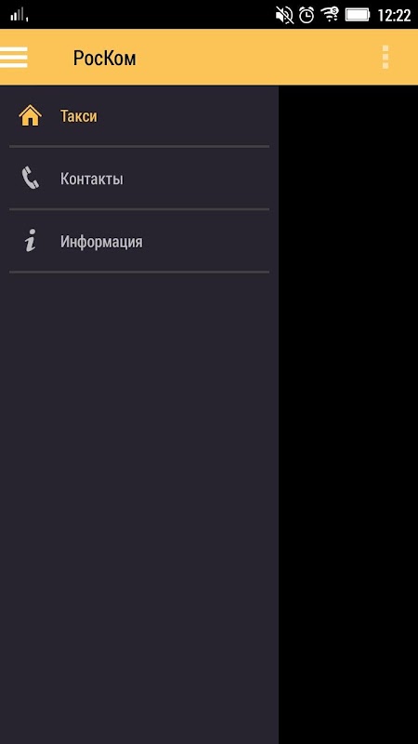Go to the Информация section
The height and width of the screenshot is (744, 418).
click(x=139, y=241)
